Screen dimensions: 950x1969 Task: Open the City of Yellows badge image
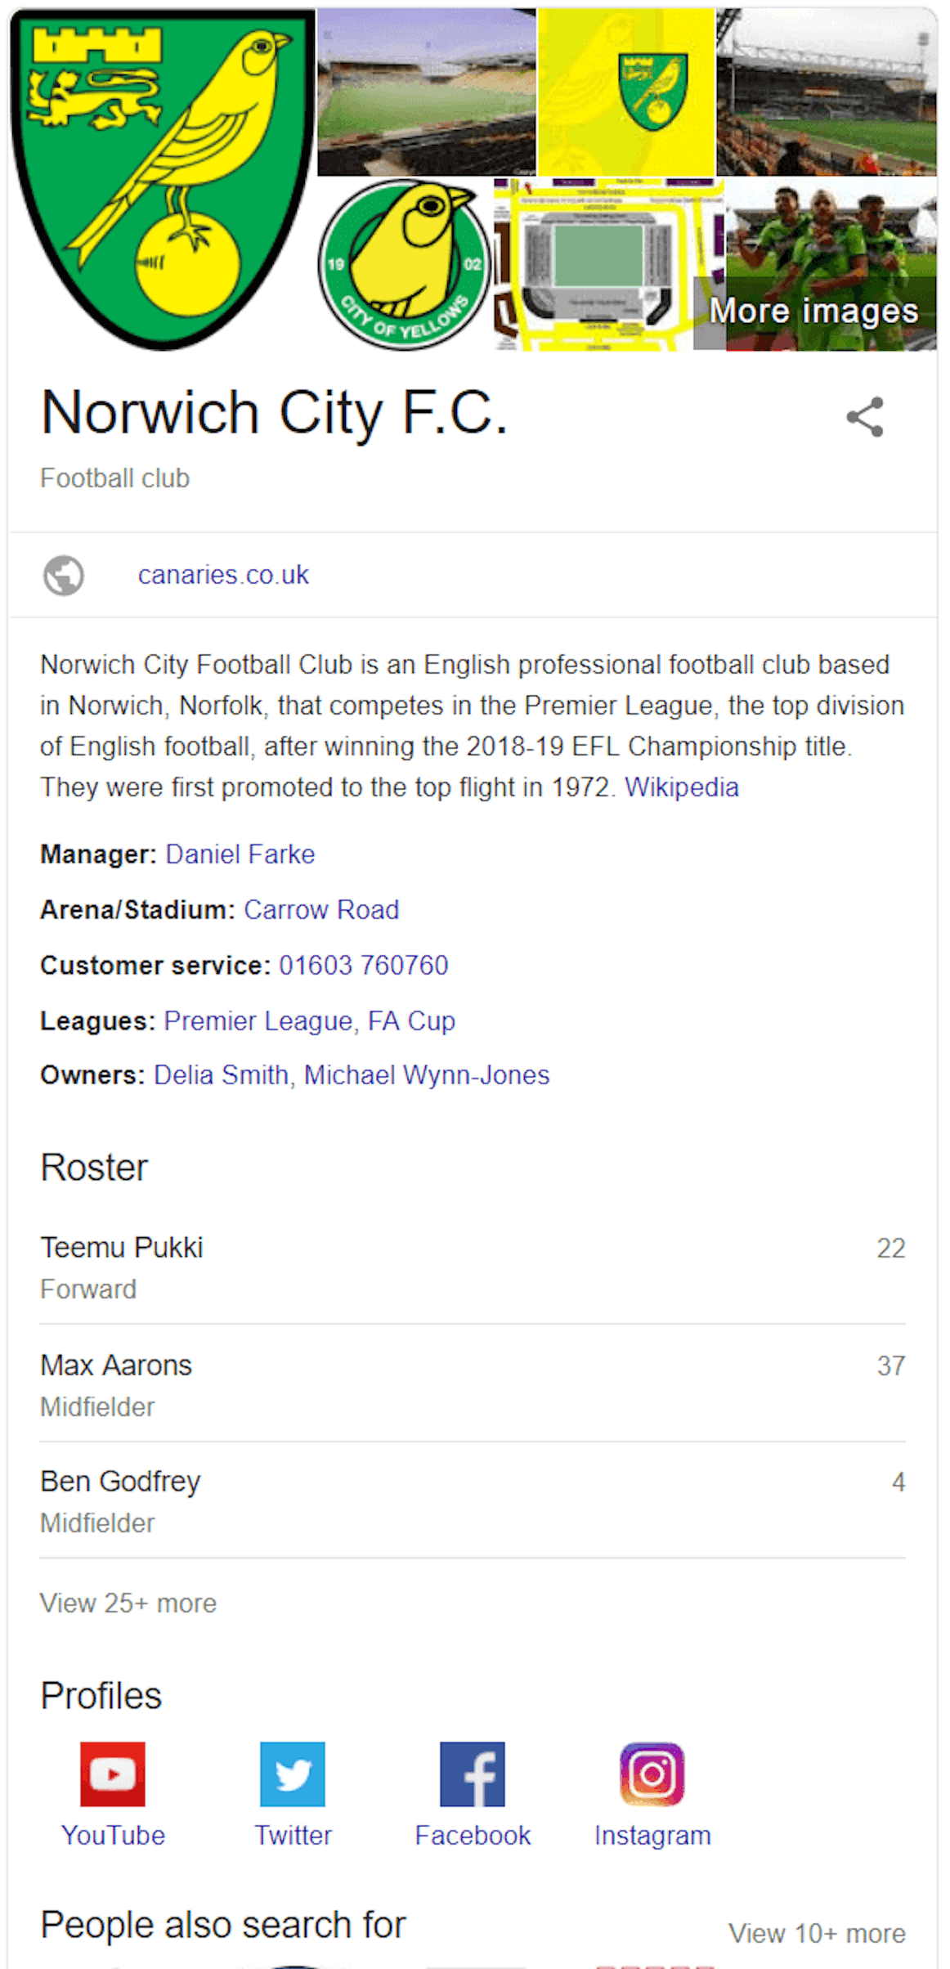405,265
